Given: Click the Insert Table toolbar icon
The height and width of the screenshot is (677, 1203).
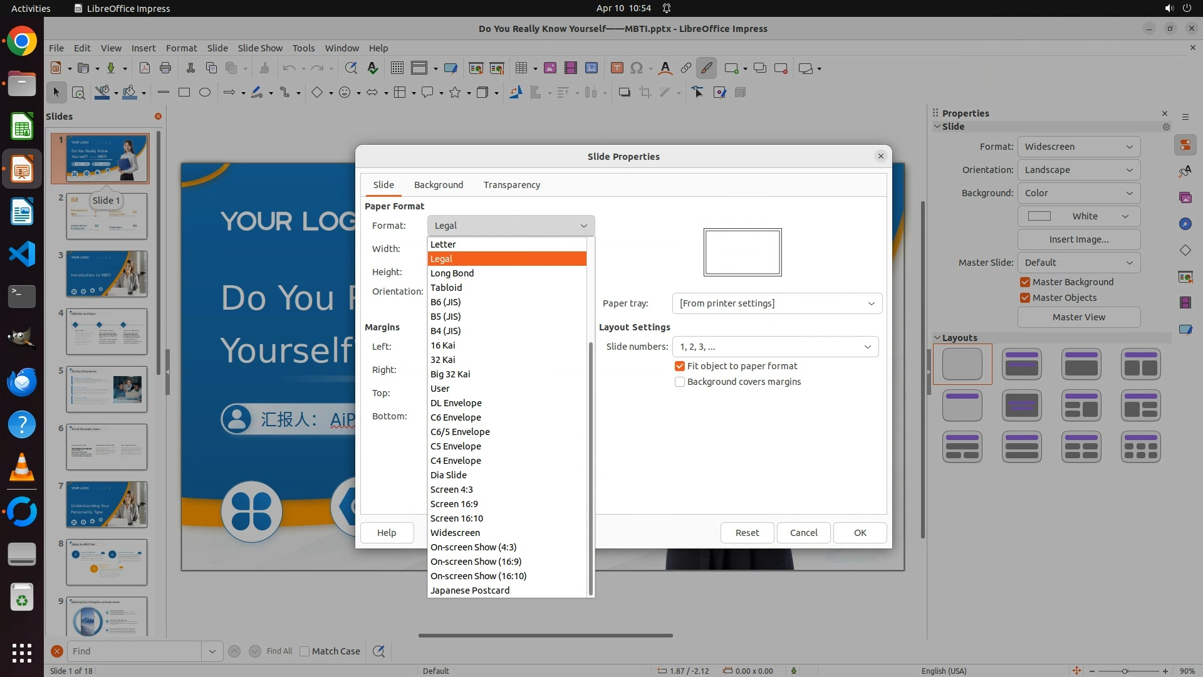Looking at the screenshot, I should (x=521, y=68).
